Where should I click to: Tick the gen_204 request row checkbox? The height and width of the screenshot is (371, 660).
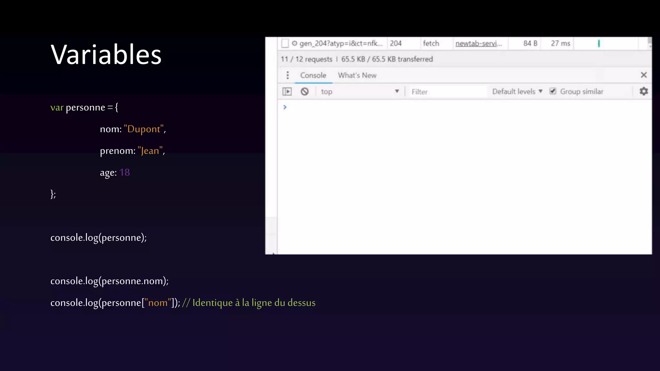point(285,43)
